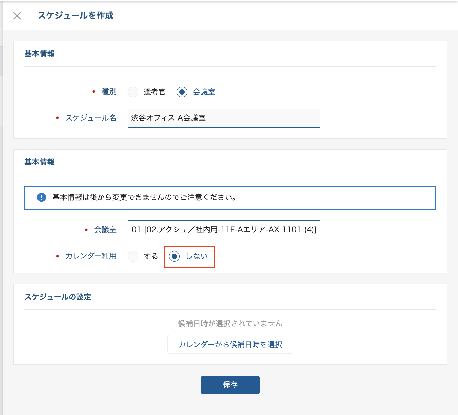Image resolution: width=458 pixels, height=415 pixels.
Task: Click the 候補日時が選択されていません placeholder text
Action: pos(230,324)
